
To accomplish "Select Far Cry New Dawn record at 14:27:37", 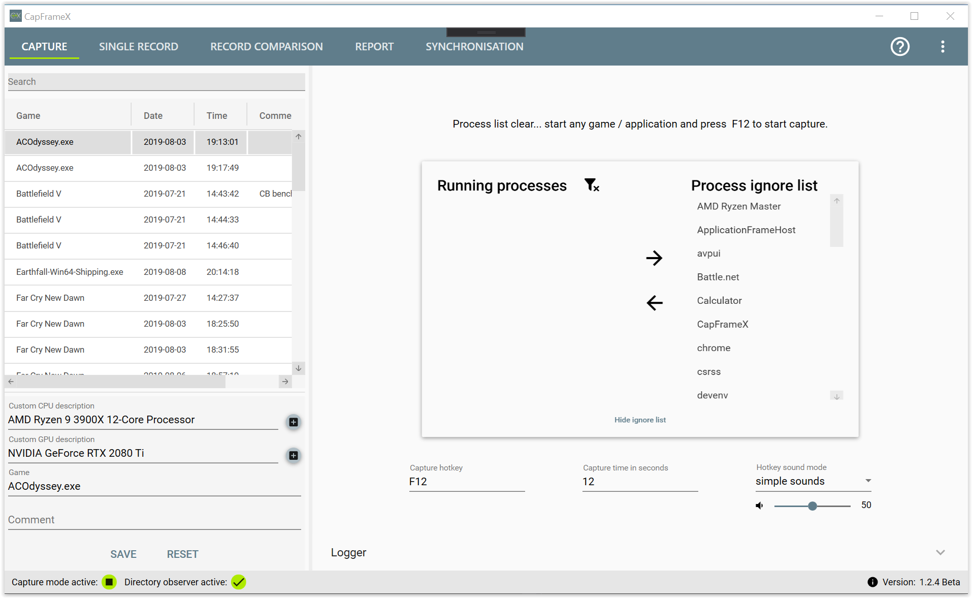I will tap(148, 298).
